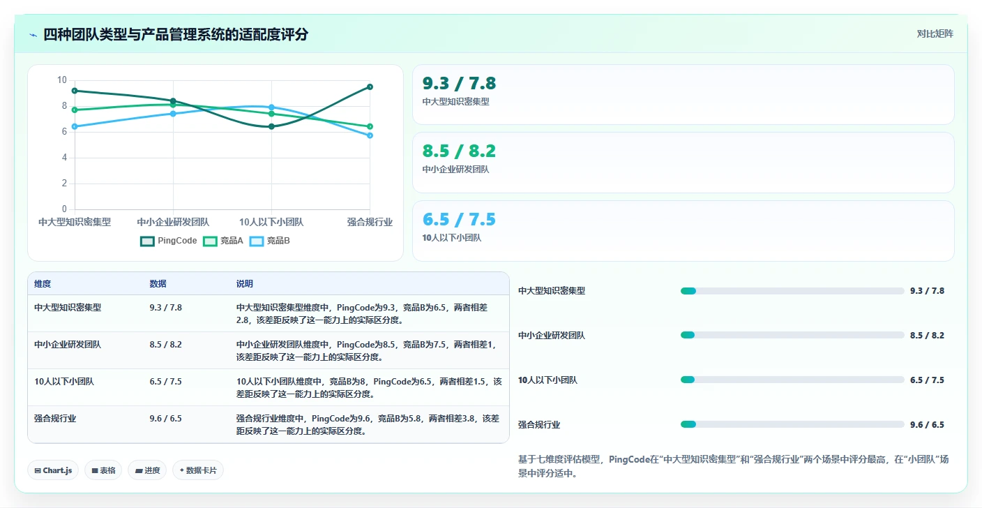Click the 说明 column header
Viewport: 982px width, 508px height.
click(x=245, y=284)
